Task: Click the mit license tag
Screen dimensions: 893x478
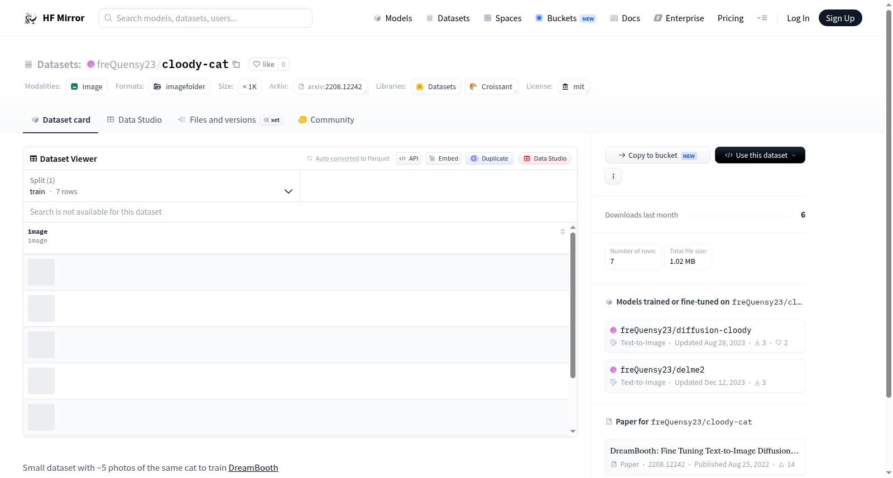Action: (573, 86)
